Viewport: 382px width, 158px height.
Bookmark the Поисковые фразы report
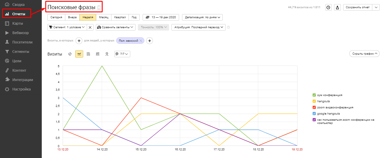point(99,8)
